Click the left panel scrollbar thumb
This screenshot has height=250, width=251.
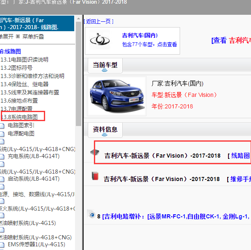78,74
